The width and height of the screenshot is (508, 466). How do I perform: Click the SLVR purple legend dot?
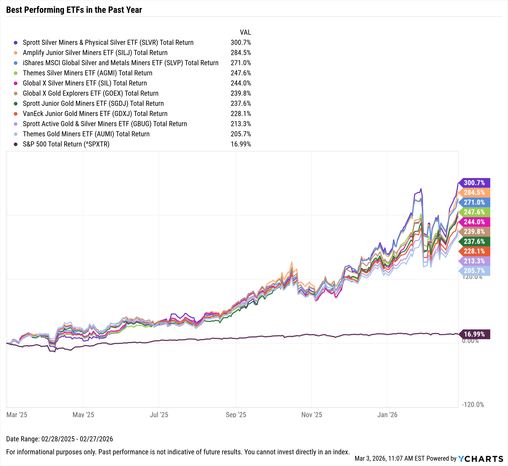click(16, 43)
